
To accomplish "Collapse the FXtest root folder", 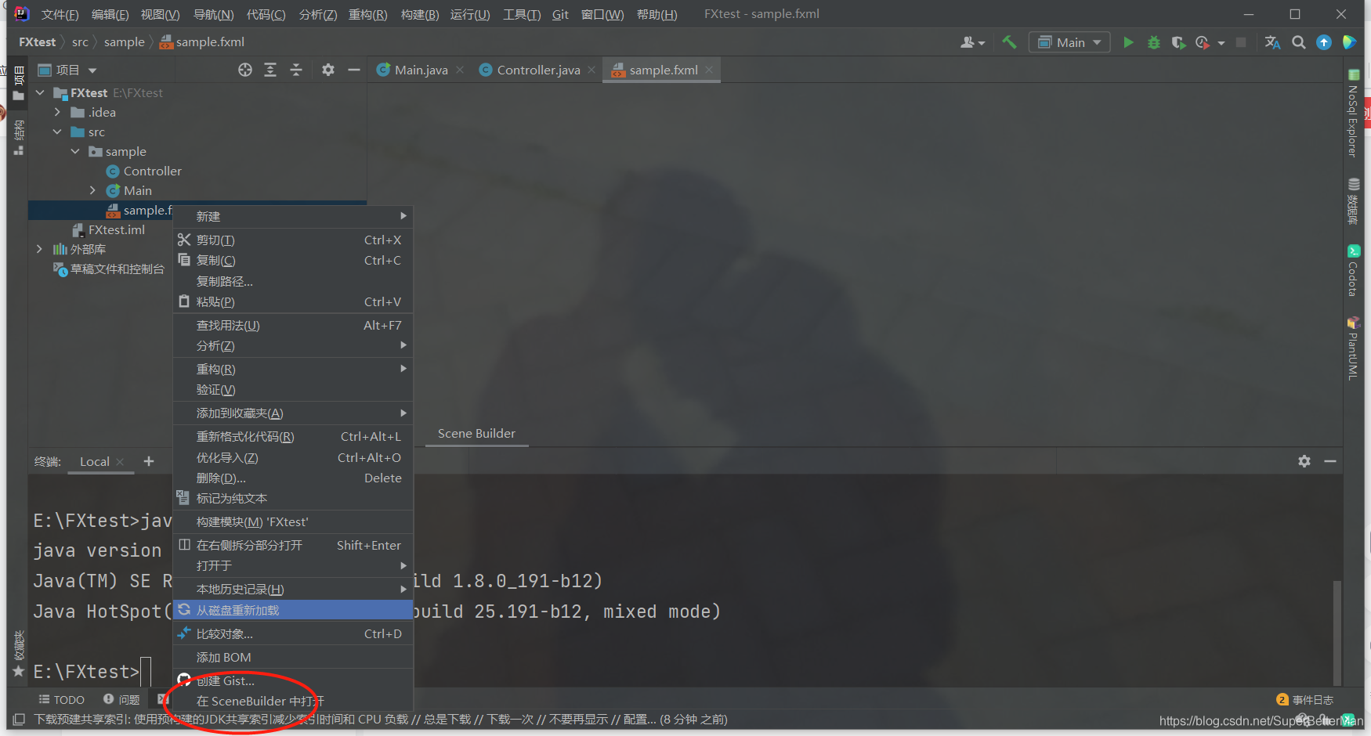I will (40, 92).
